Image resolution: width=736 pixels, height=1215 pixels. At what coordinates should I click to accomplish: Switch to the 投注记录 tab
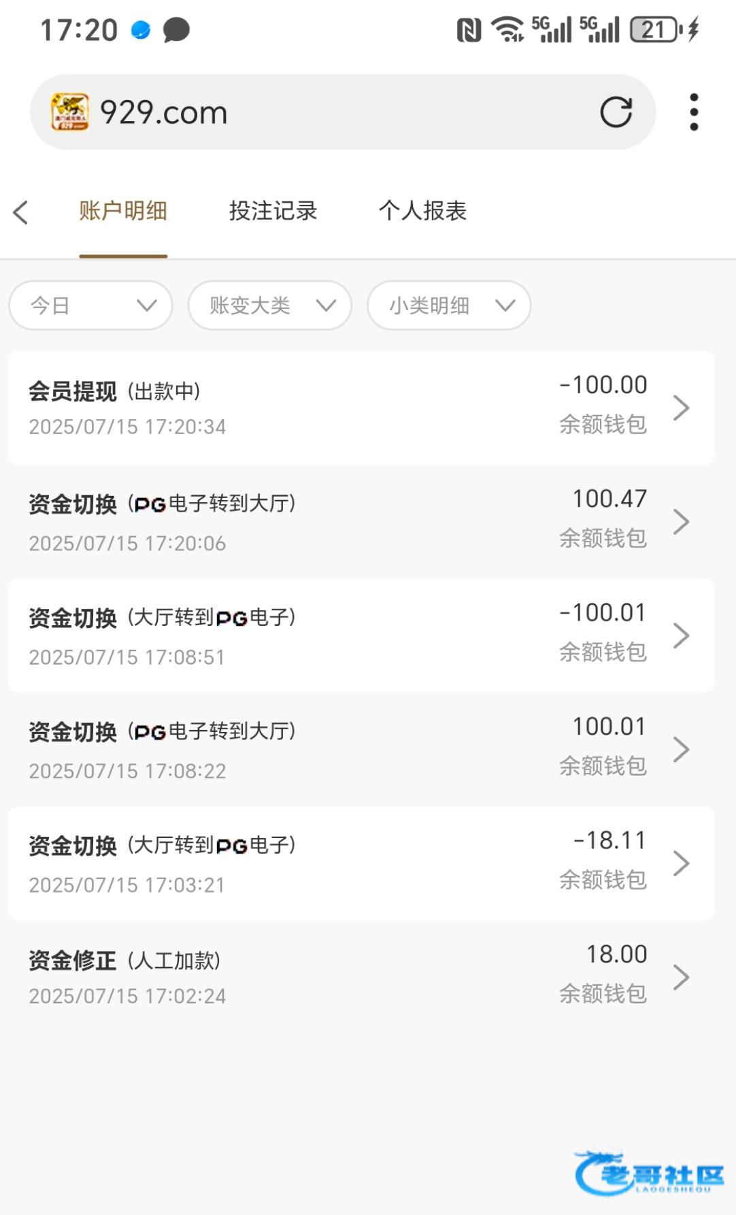pos(273,211)
